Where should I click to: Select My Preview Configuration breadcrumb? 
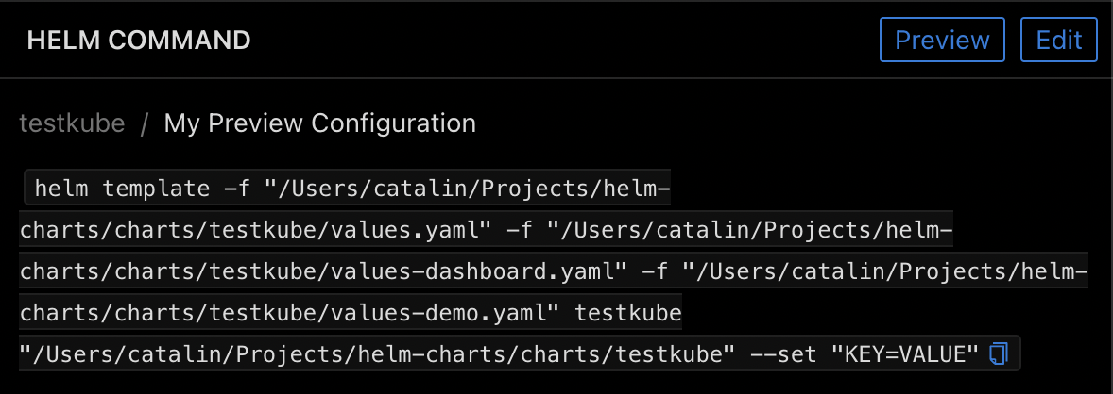click(x=319, y=123)
